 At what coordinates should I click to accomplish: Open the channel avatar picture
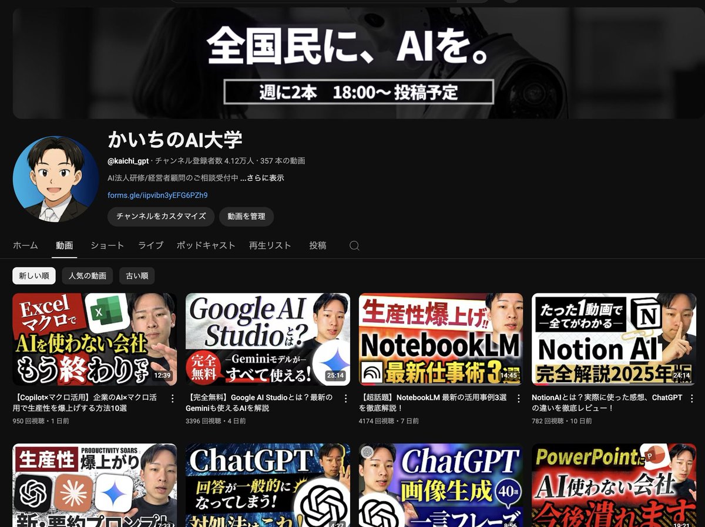56,179
